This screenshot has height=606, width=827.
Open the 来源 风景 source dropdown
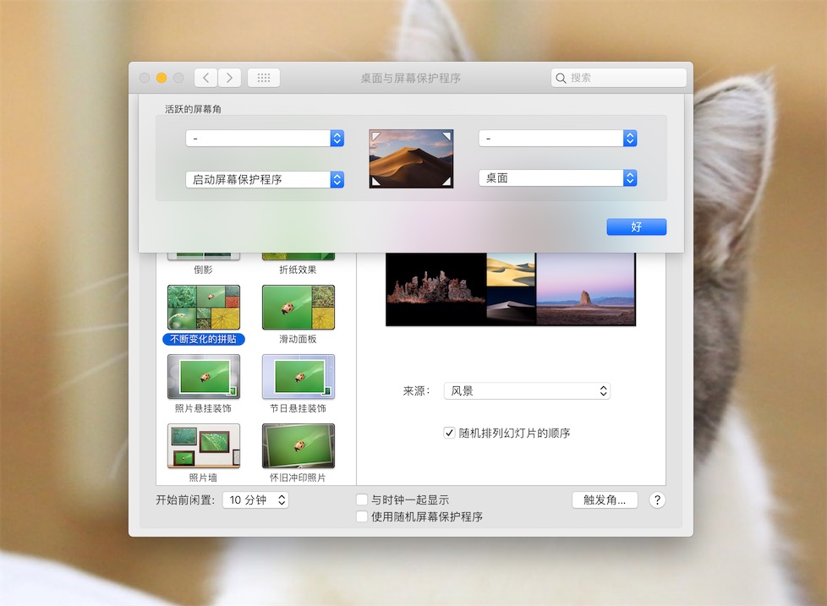527,391
